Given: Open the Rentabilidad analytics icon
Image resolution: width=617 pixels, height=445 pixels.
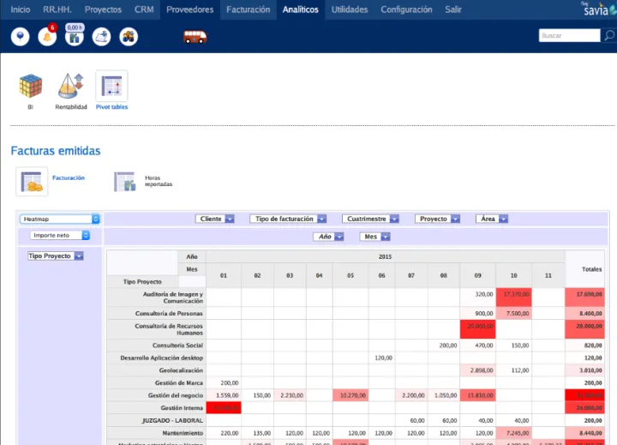Looking at the screenshot, I should click(70, 87).
